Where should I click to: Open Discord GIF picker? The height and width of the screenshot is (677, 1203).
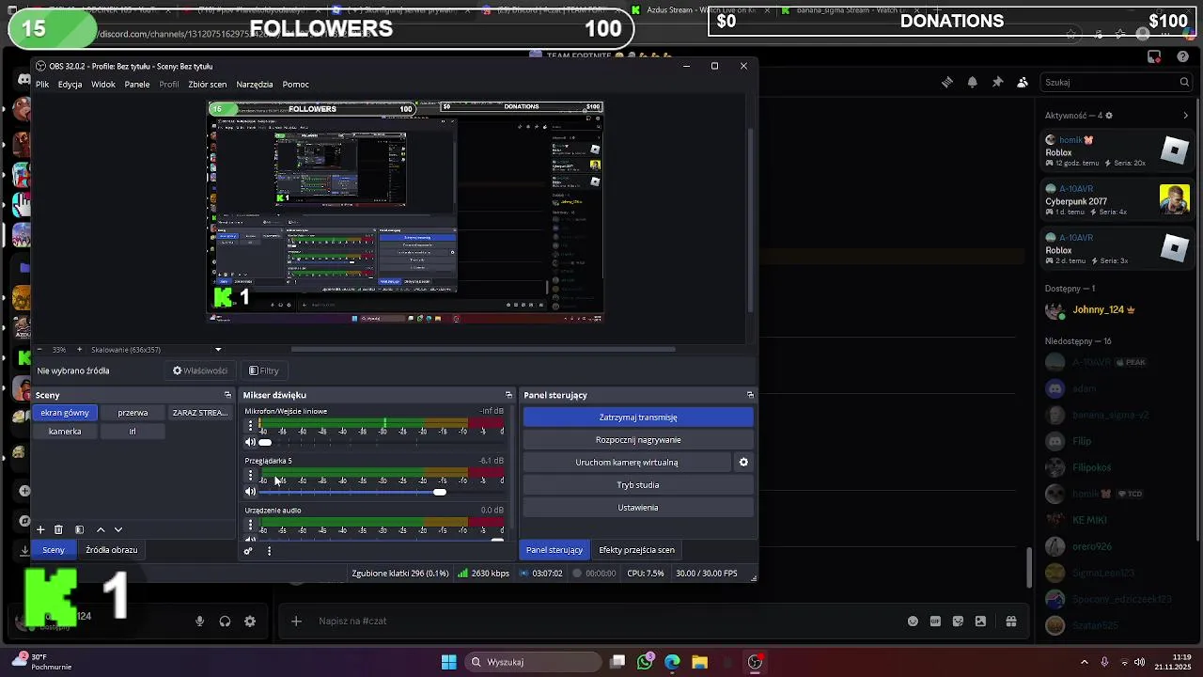935,621
